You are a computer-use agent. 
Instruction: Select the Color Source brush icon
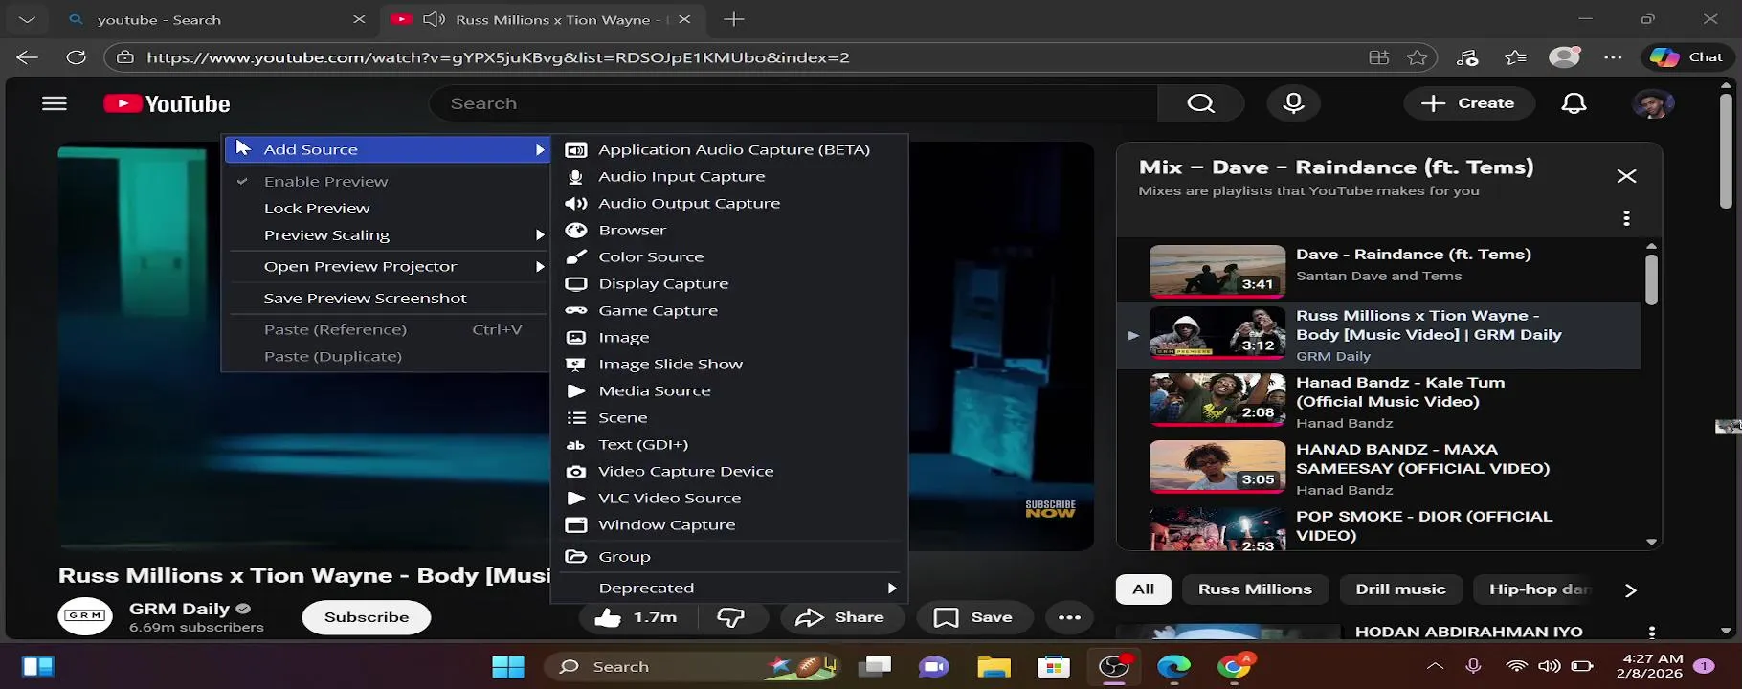pos(575,257)
